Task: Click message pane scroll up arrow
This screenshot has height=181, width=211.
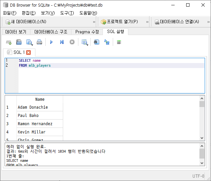Action: [x=202, y=146]
